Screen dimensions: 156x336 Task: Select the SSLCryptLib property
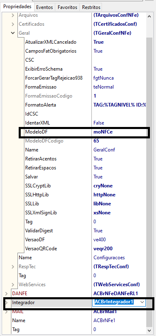38,186
